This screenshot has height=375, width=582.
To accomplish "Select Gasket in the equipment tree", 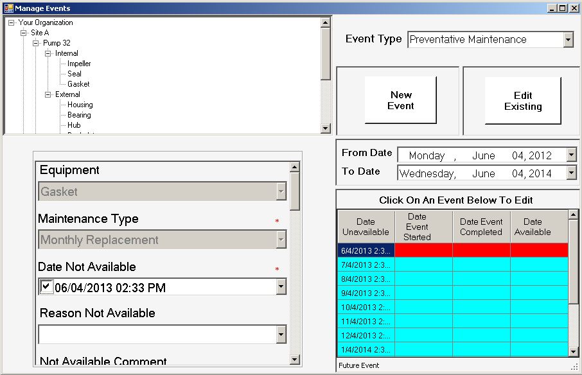I will [78, 84].
